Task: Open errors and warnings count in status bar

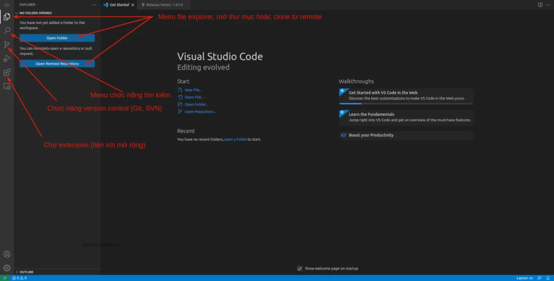Action: point(19,278)
